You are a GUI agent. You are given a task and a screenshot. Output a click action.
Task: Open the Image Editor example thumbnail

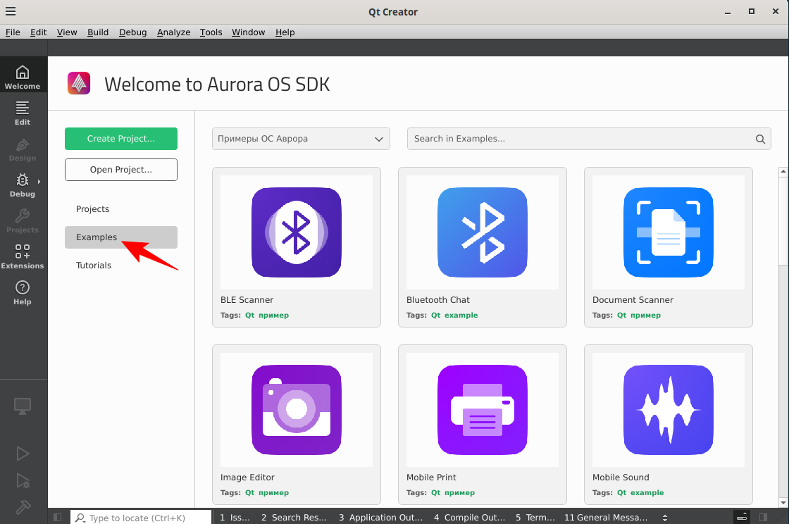tap(297, 410)
